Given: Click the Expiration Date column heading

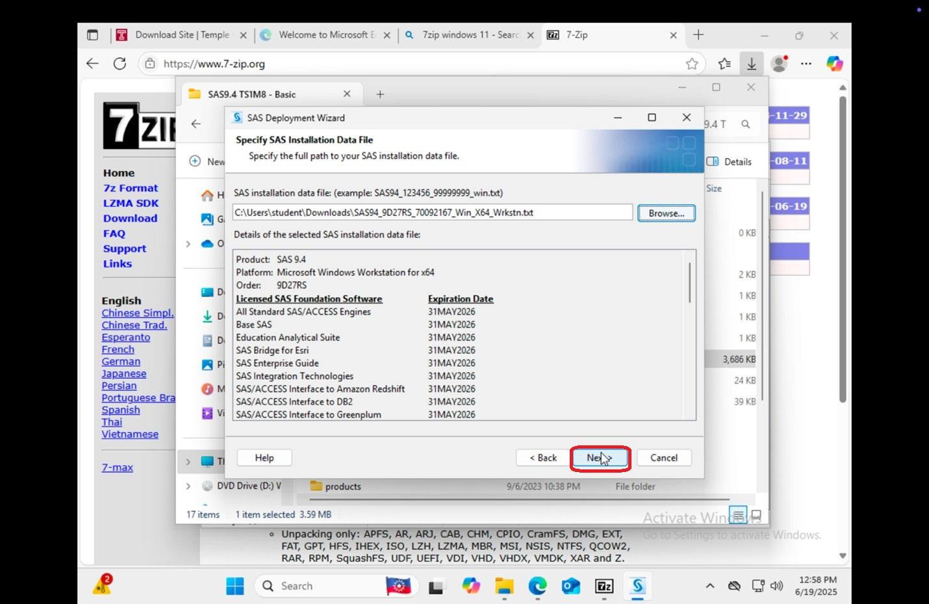Looking at the screenshot, I should pyautogui.click(x=461, y=298).
